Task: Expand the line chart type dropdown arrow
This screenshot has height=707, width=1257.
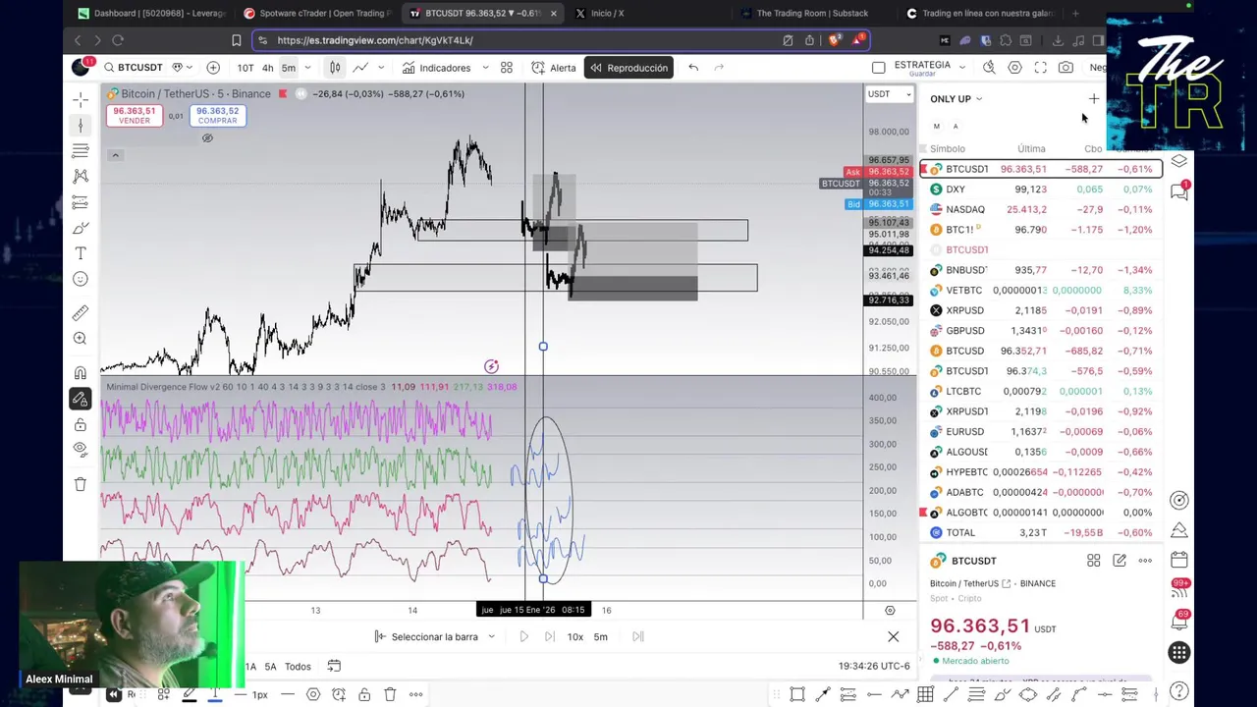Action: click(x=381, y=68)
